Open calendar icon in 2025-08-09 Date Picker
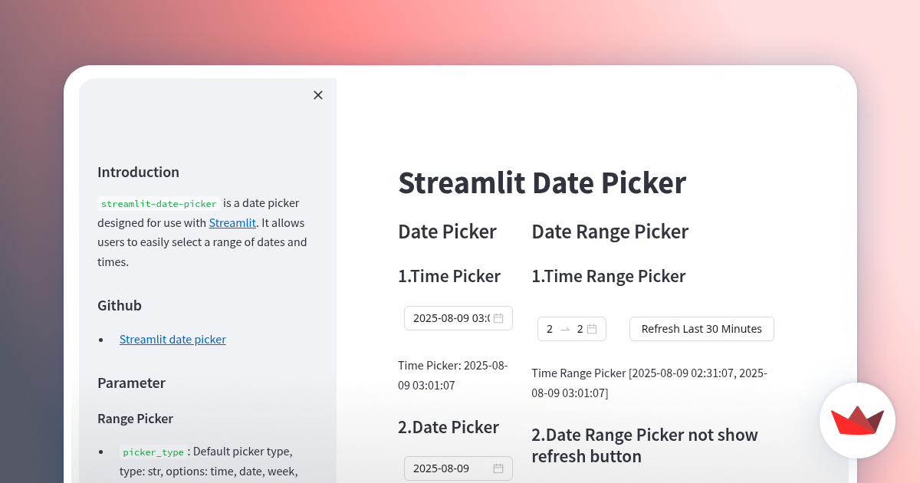The image size is (920, 483). point(498,468)
